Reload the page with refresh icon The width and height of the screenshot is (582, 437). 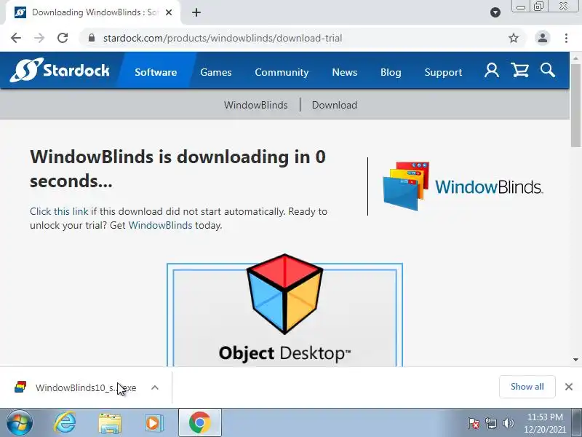[63, 38]
